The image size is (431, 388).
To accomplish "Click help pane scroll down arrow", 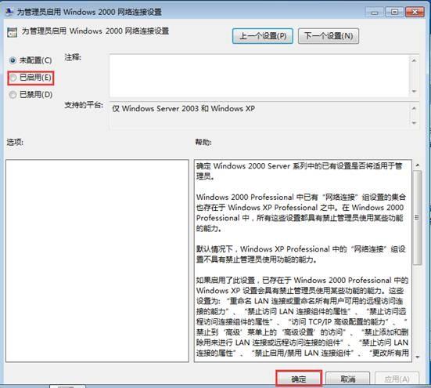I will (x=418, y=357).
